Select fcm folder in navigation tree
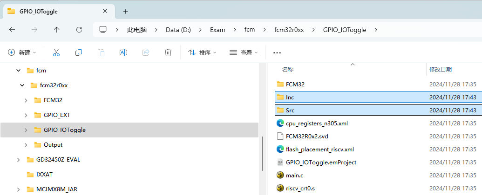Image resolution: width=482 pixels, height=195 pixels. coord(41,71)
